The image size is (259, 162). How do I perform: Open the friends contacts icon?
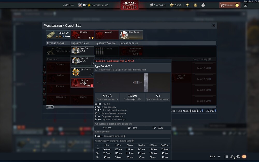pos(232,157)
